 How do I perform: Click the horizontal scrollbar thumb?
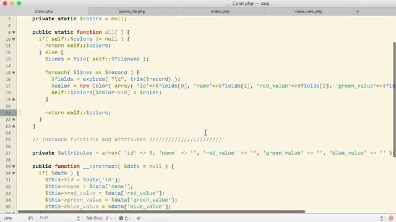161,212
